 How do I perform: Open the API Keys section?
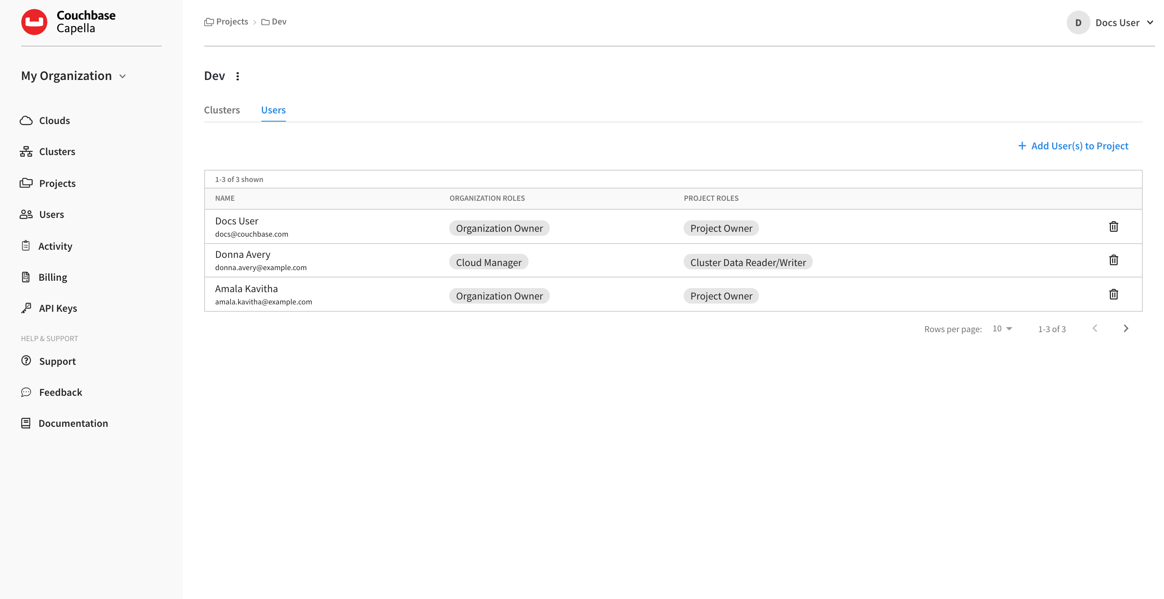click(58, 308)
